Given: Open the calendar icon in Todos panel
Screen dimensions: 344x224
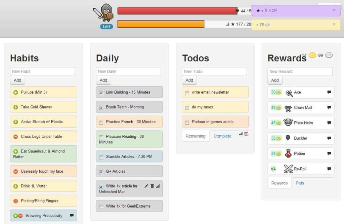Looking at the screenshot, I should 246,133.
